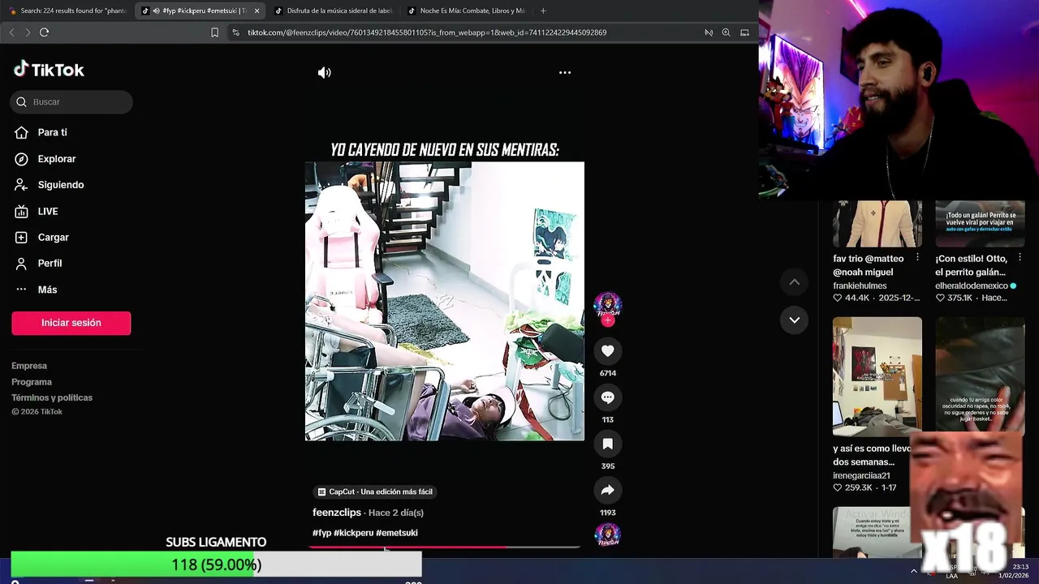The width and height of the screenshot is (1039, 584).
Task: Open the y así es como llevo thumbnail
Action: pyautogui.click(x=877, y=376)
